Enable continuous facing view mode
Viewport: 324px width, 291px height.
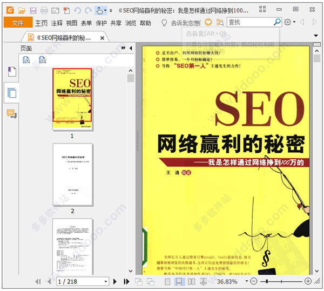click(204, 281)
